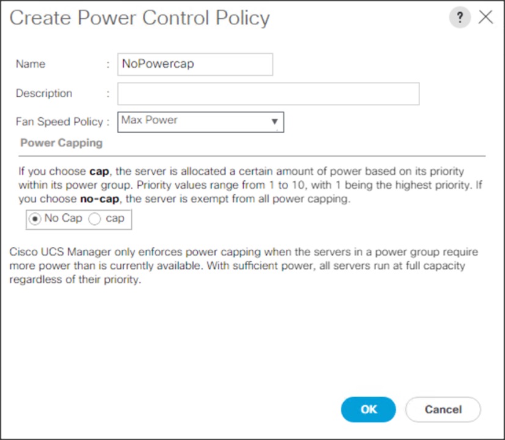
Task: Click into the empty Description field
Action: (x=268, y=94)
